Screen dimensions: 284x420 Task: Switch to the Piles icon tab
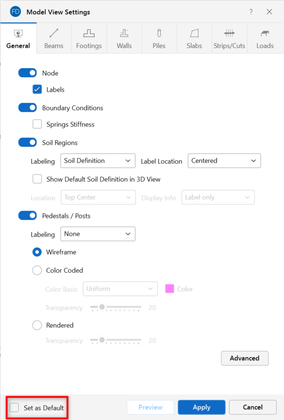click(159, 33)
